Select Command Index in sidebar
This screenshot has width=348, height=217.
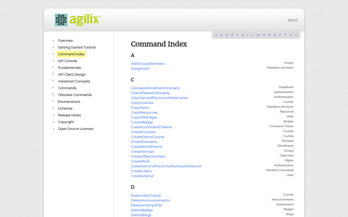[x=71, y=54]
